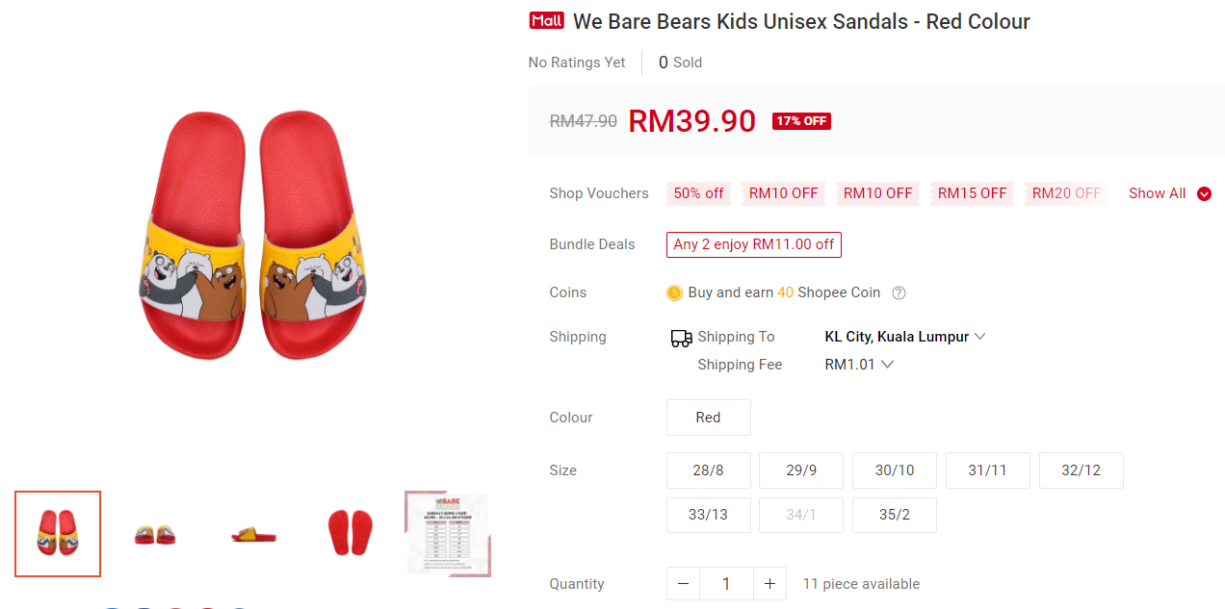The image size is (1225, 609).
Task: Increase quantity with the plus button
Action: point(769,584)
